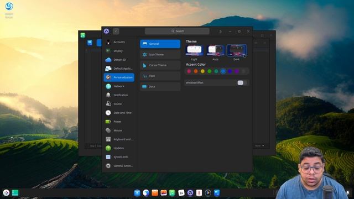The width and height of the screenshot is (354, 199).
Task: Open Keyboard and Language settings
Action: click(119, 139)
